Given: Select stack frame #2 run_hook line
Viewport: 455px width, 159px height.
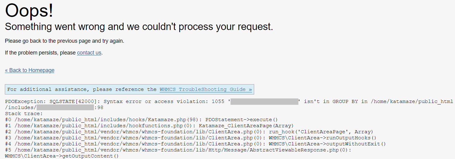Looking at the screenshot, I should point(189,132).
